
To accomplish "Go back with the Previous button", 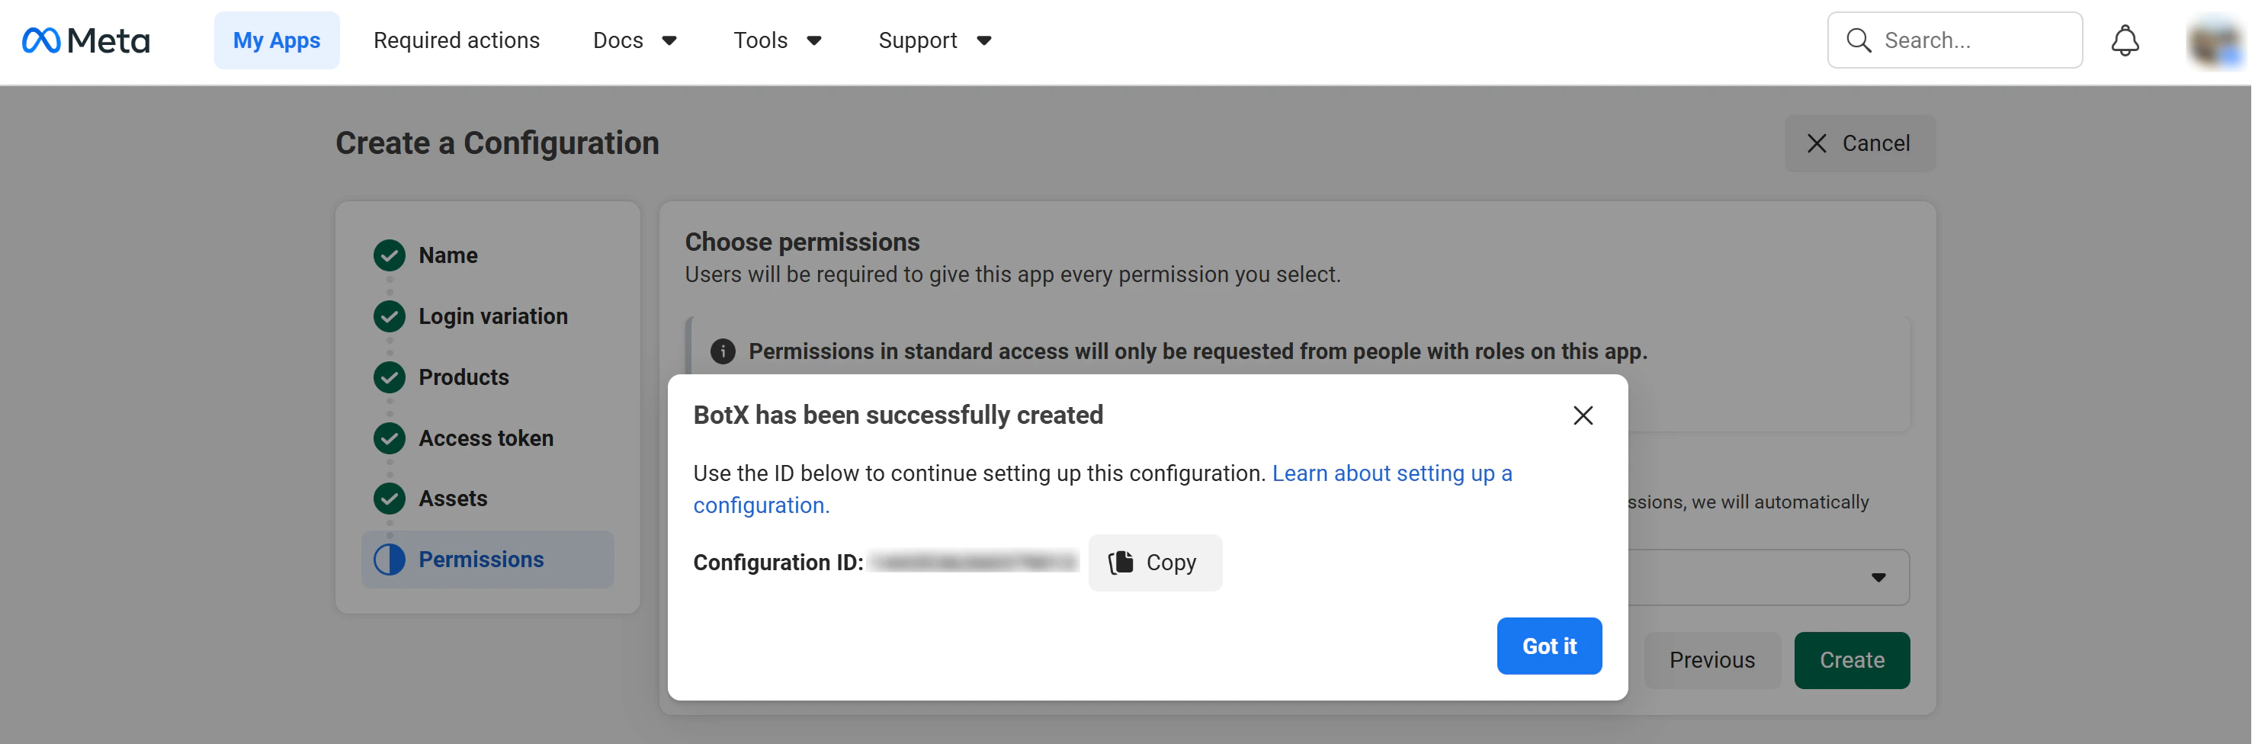I will 1711,660.
